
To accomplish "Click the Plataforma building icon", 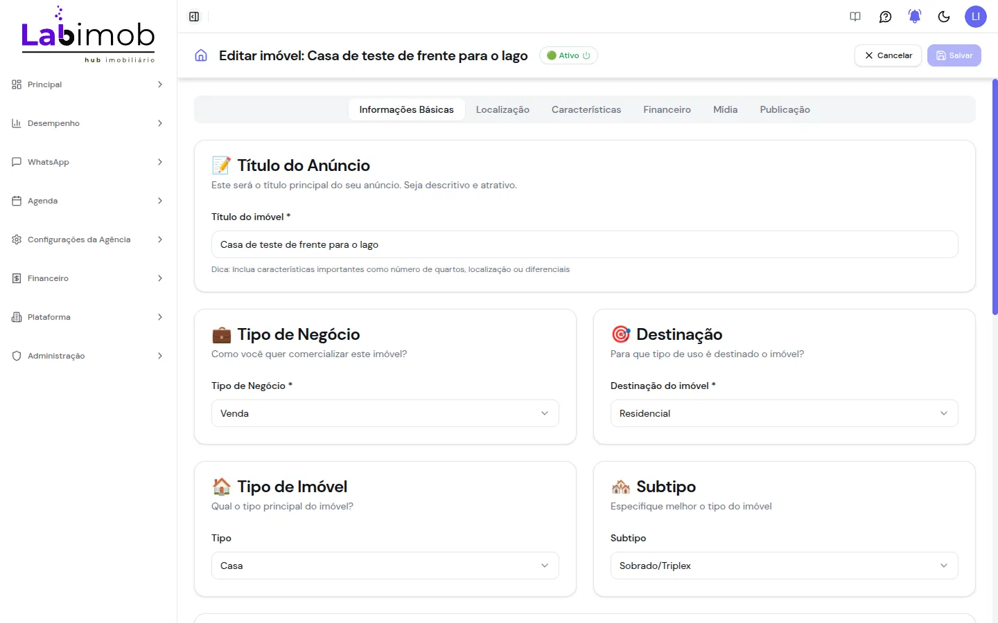I will pos(17,317).
